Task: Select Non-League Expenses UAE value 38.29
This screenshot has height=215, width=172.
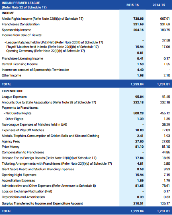Action: (166, 124)
